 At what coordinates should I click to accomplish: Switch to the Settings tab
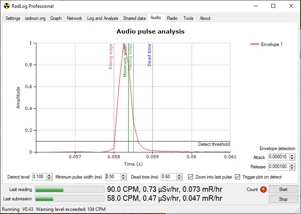[x=13, y=18]
